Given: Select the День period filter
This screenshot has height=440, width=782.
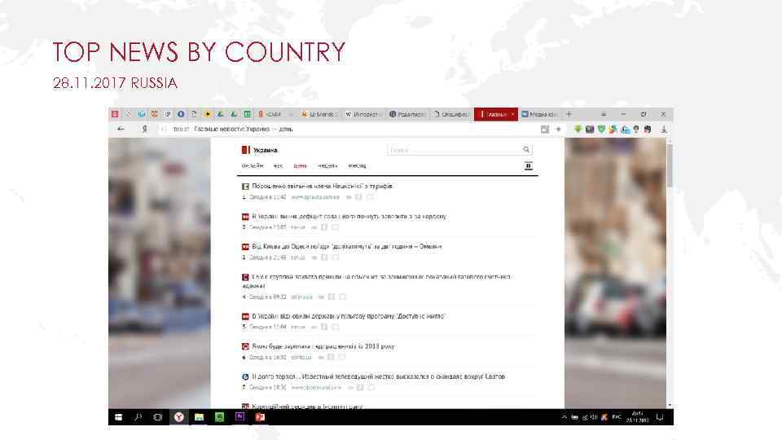Looking at the screenshot, I should pos(301,165).
